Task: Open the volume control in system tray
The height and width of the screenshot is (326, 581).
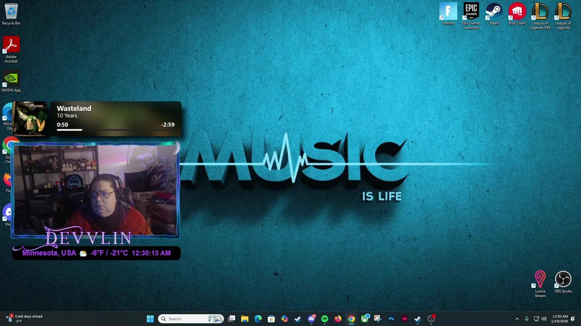Action: click(544, 319)
